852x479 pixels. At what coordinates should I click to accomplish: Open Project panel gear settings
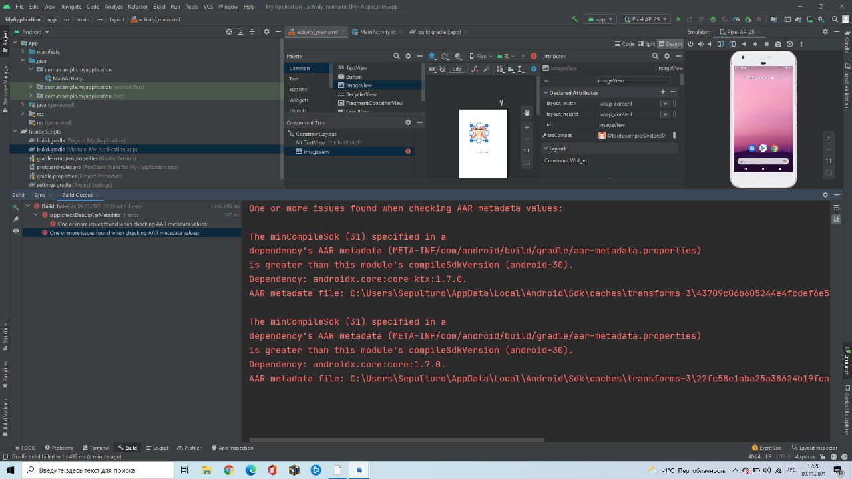[x=266, y=31]
